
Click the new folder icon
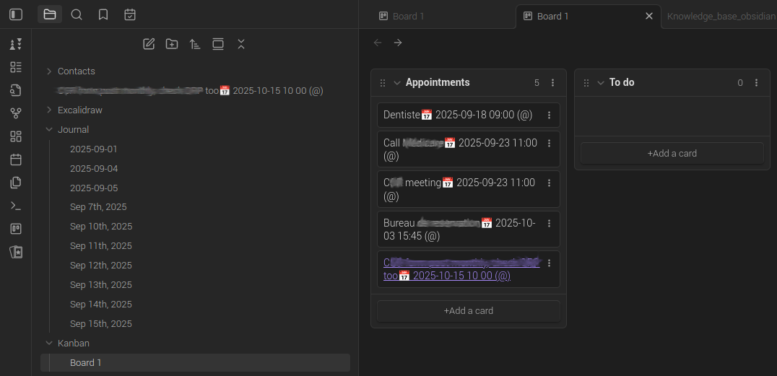coord(172,44)
